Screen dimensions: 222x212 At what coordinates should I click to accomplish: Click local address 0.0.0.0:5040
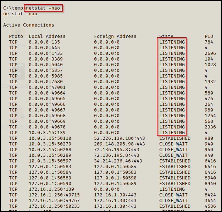(x=46, y=64)
